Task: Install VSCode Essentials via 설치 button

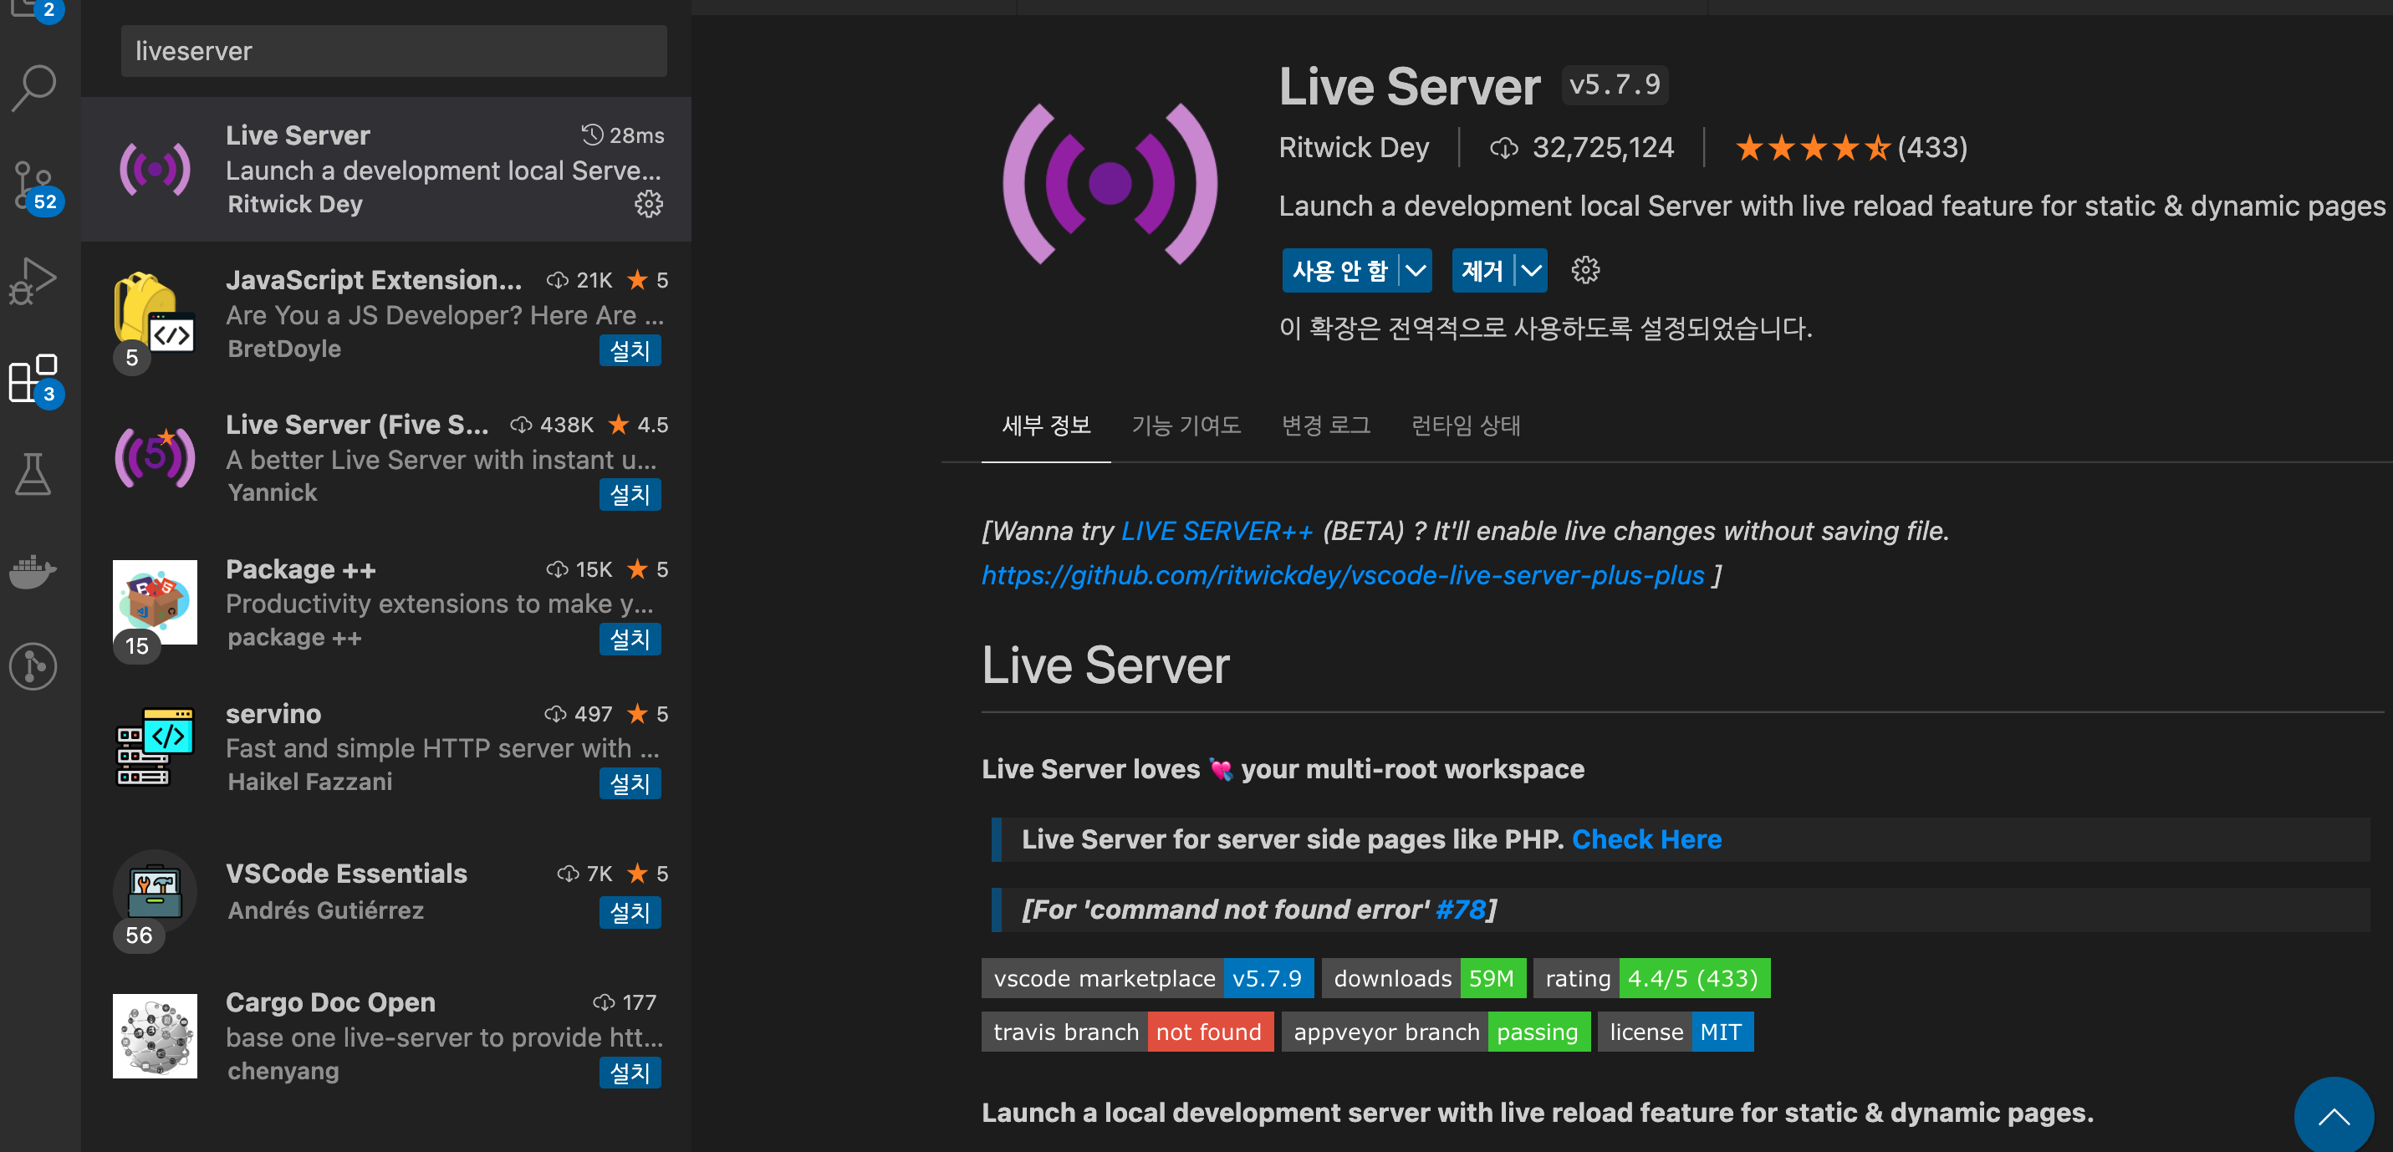Action: [x=630, y=912]
